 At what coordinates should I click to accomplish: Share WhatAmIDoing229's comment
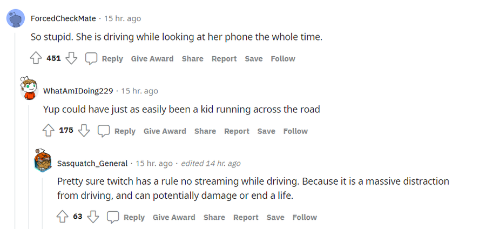(x=205, y=131)
